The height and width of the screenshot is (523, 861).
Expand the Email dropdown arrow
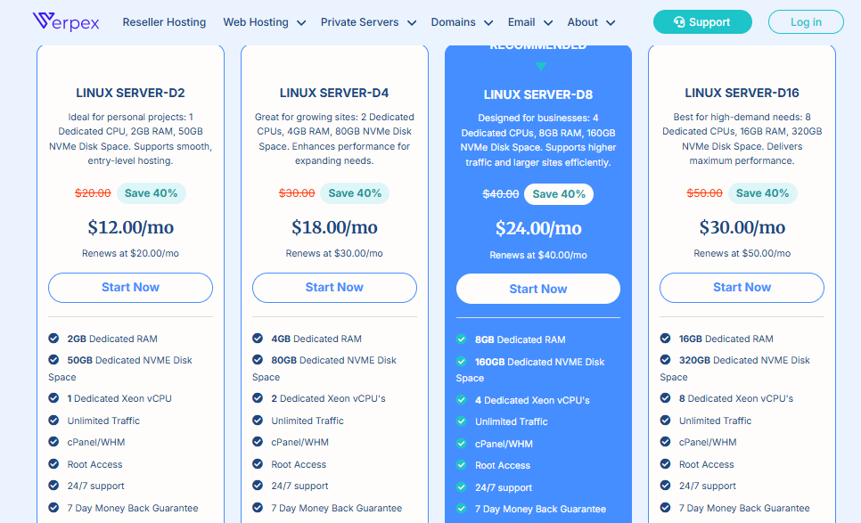(548, 23)
